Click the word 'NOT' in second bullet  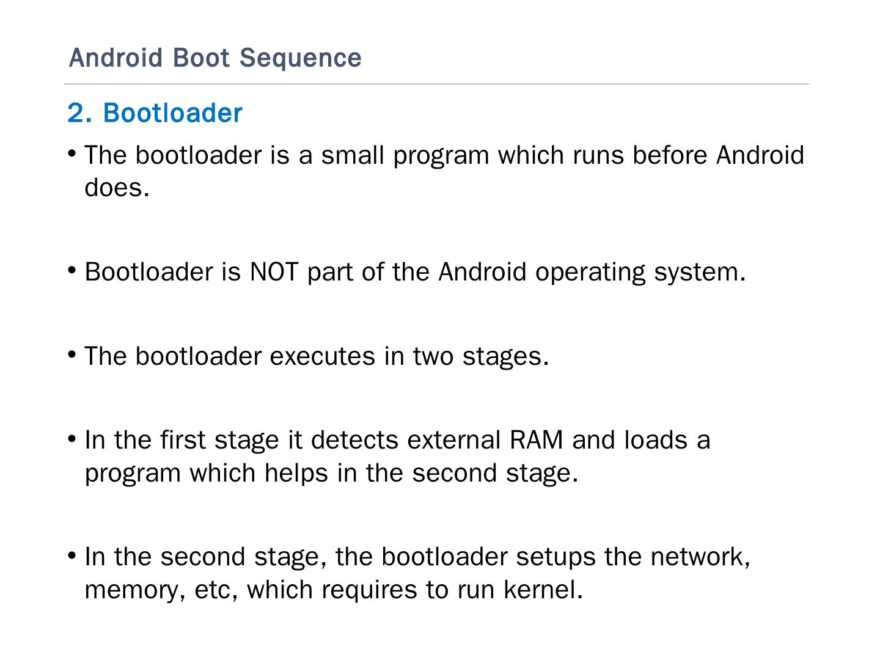(273, 272)
